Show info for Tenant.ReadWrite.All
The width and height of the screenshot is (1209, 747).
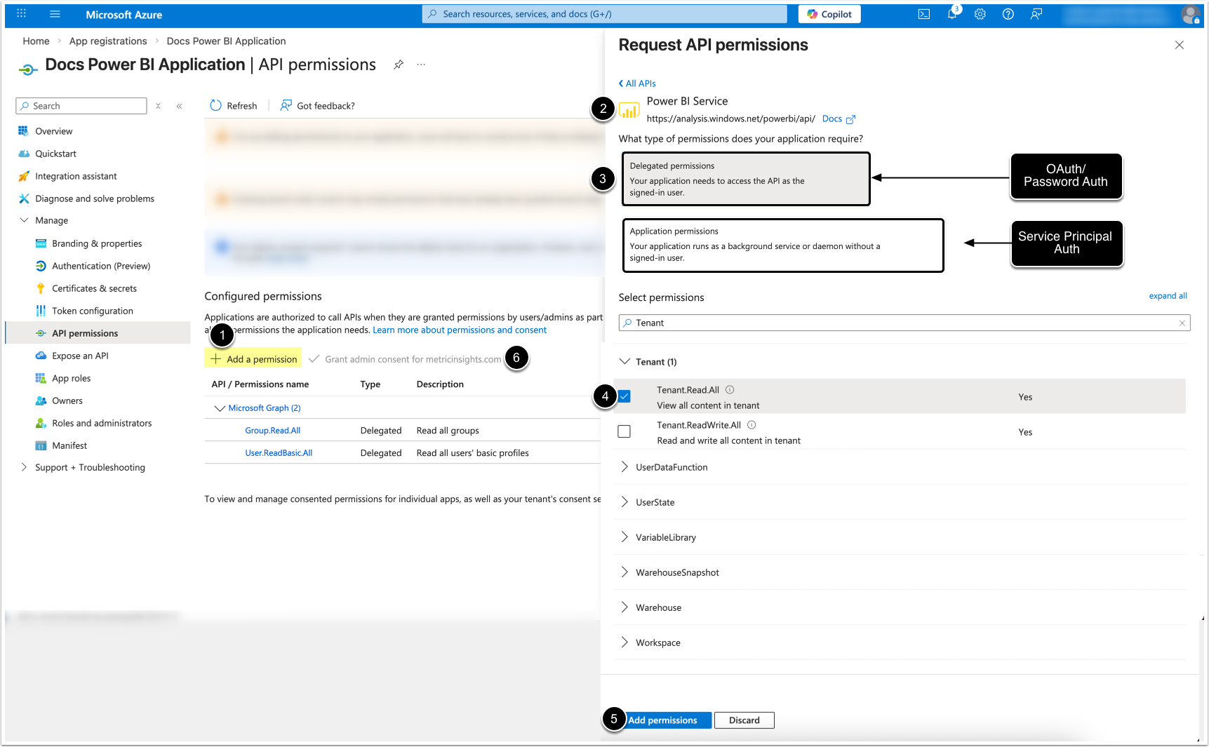pyautogui.click(x=752, y=425)
